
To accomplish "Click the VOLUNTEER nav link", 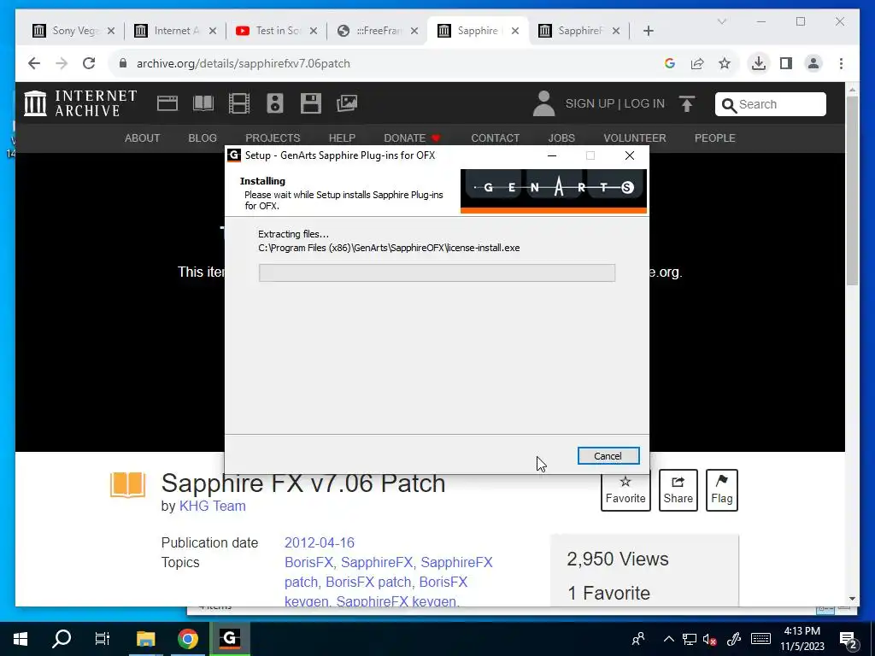I will coord(635,138).
